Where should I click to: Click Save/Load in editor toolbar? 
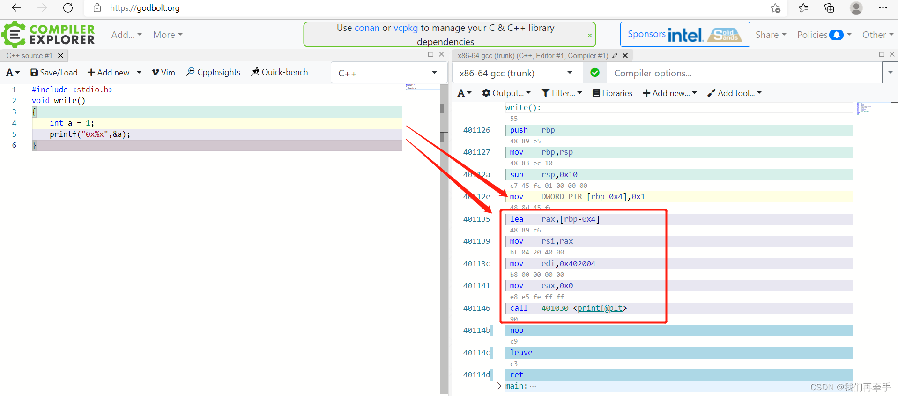(54, 72)
